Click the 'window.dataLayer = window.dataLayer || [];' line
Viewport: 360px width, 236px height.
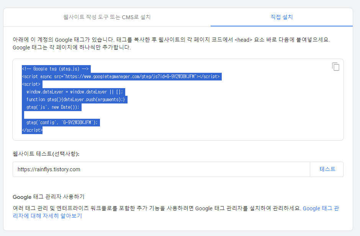pos(75,92)
